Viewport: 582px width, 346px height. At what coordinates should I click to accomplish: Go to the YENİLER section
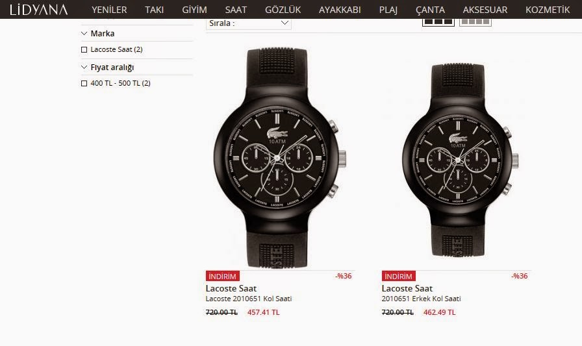(109, 10)
